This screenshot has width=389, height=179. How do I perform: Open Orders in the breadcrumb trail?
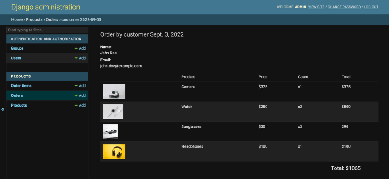(52, 19)
